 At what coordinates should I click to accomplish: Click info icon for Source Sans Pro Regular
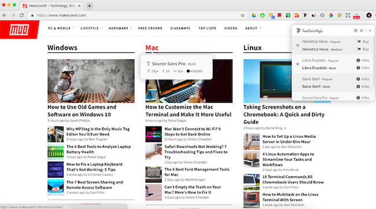[358, 98]
